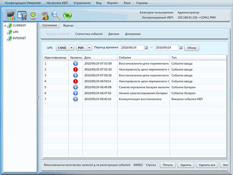Open the start date calendar picker icon

click(x=146, y=48)
